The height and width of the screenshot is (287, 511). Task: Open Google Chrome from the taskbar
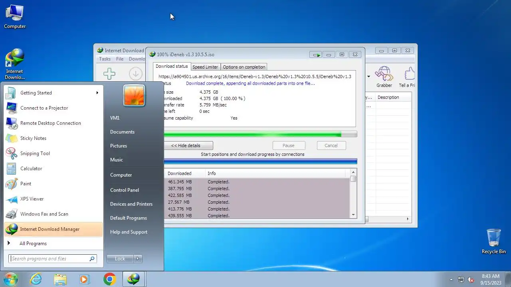click(109, 279)
